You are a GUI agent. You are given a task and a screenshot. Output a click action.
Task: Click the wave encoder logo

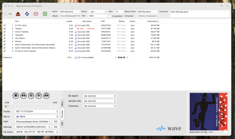(169, 128)
